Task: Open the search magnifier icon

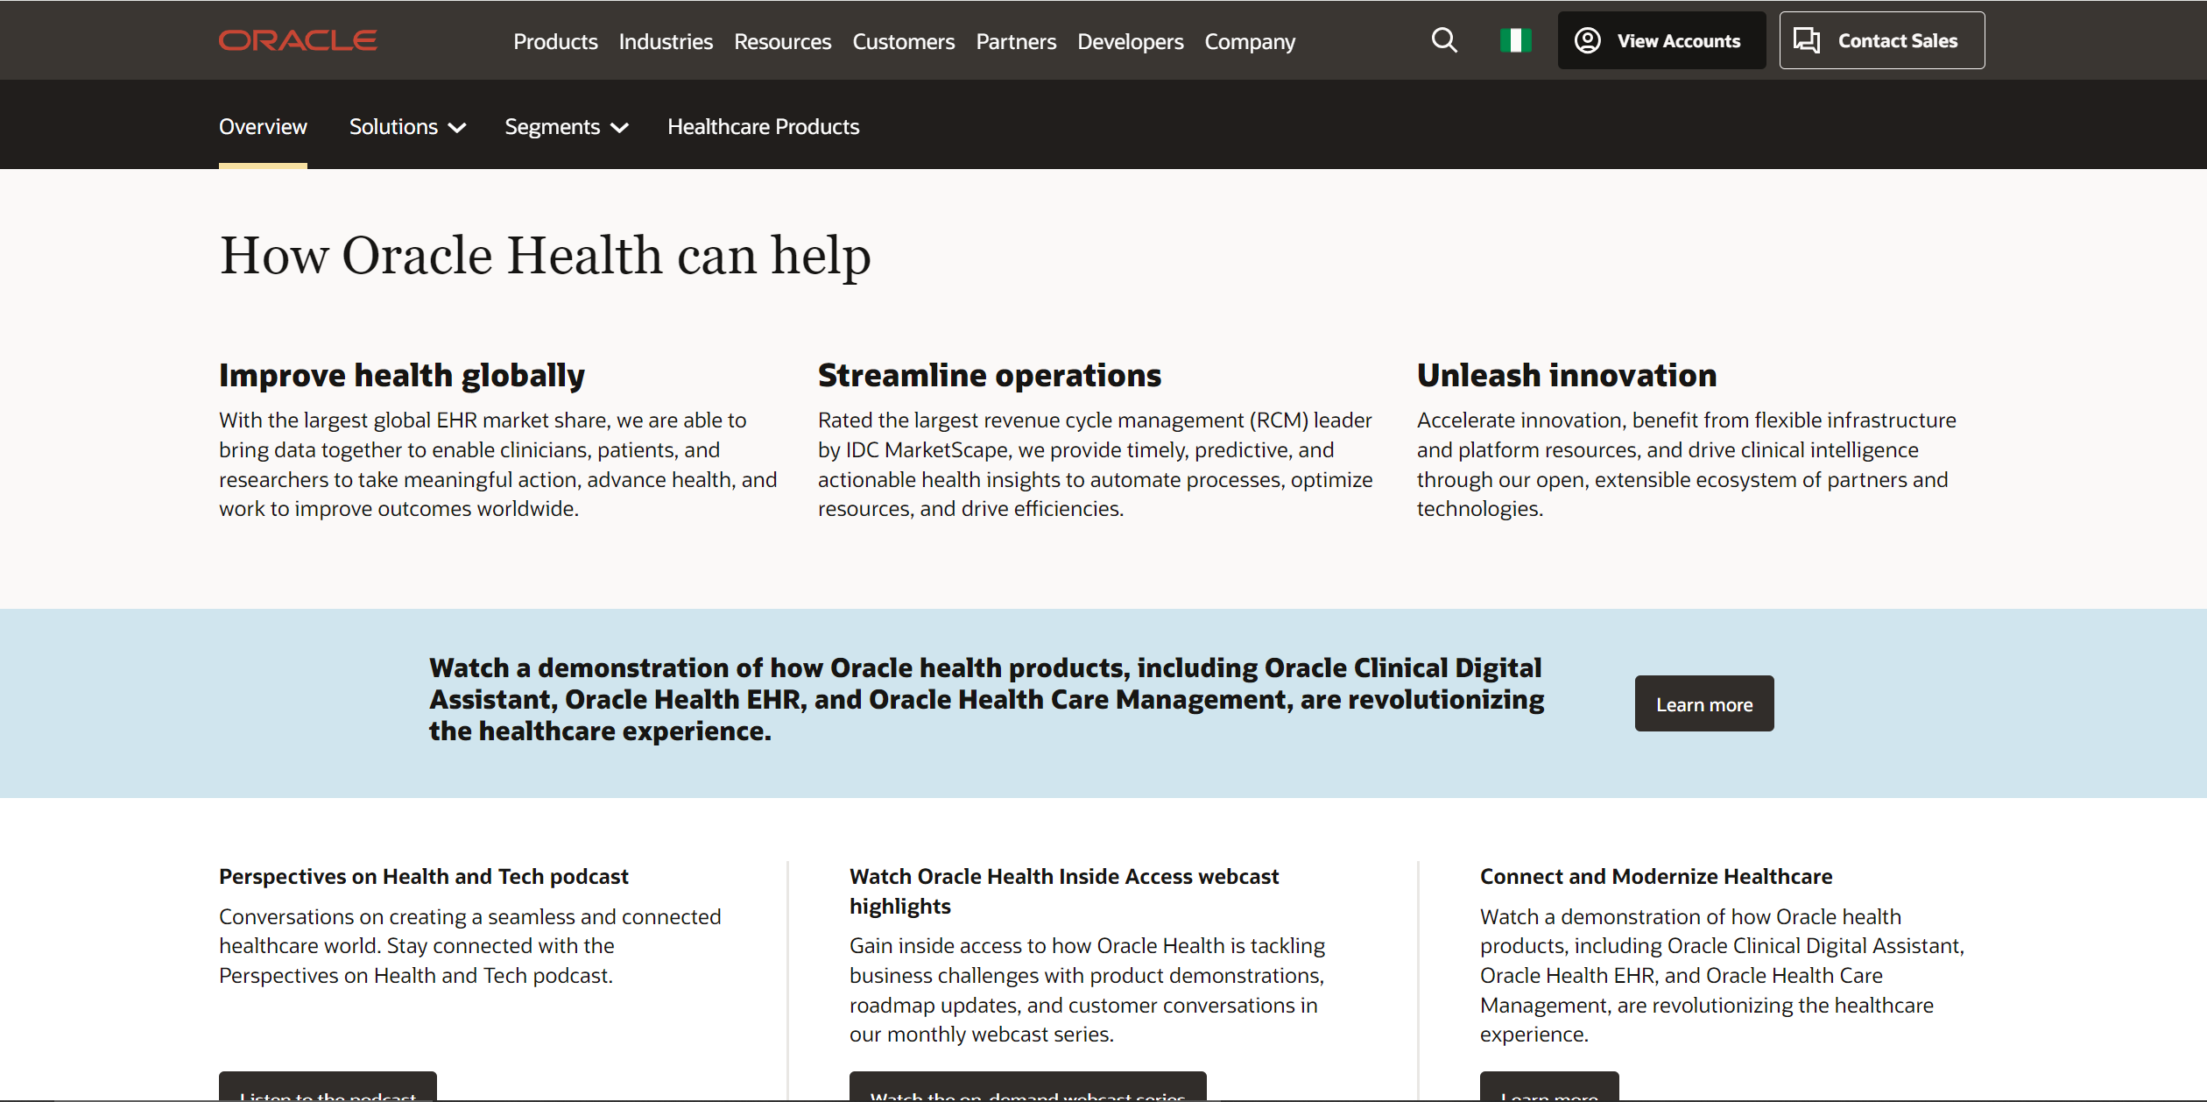Action: click(x=1444, y=40)
